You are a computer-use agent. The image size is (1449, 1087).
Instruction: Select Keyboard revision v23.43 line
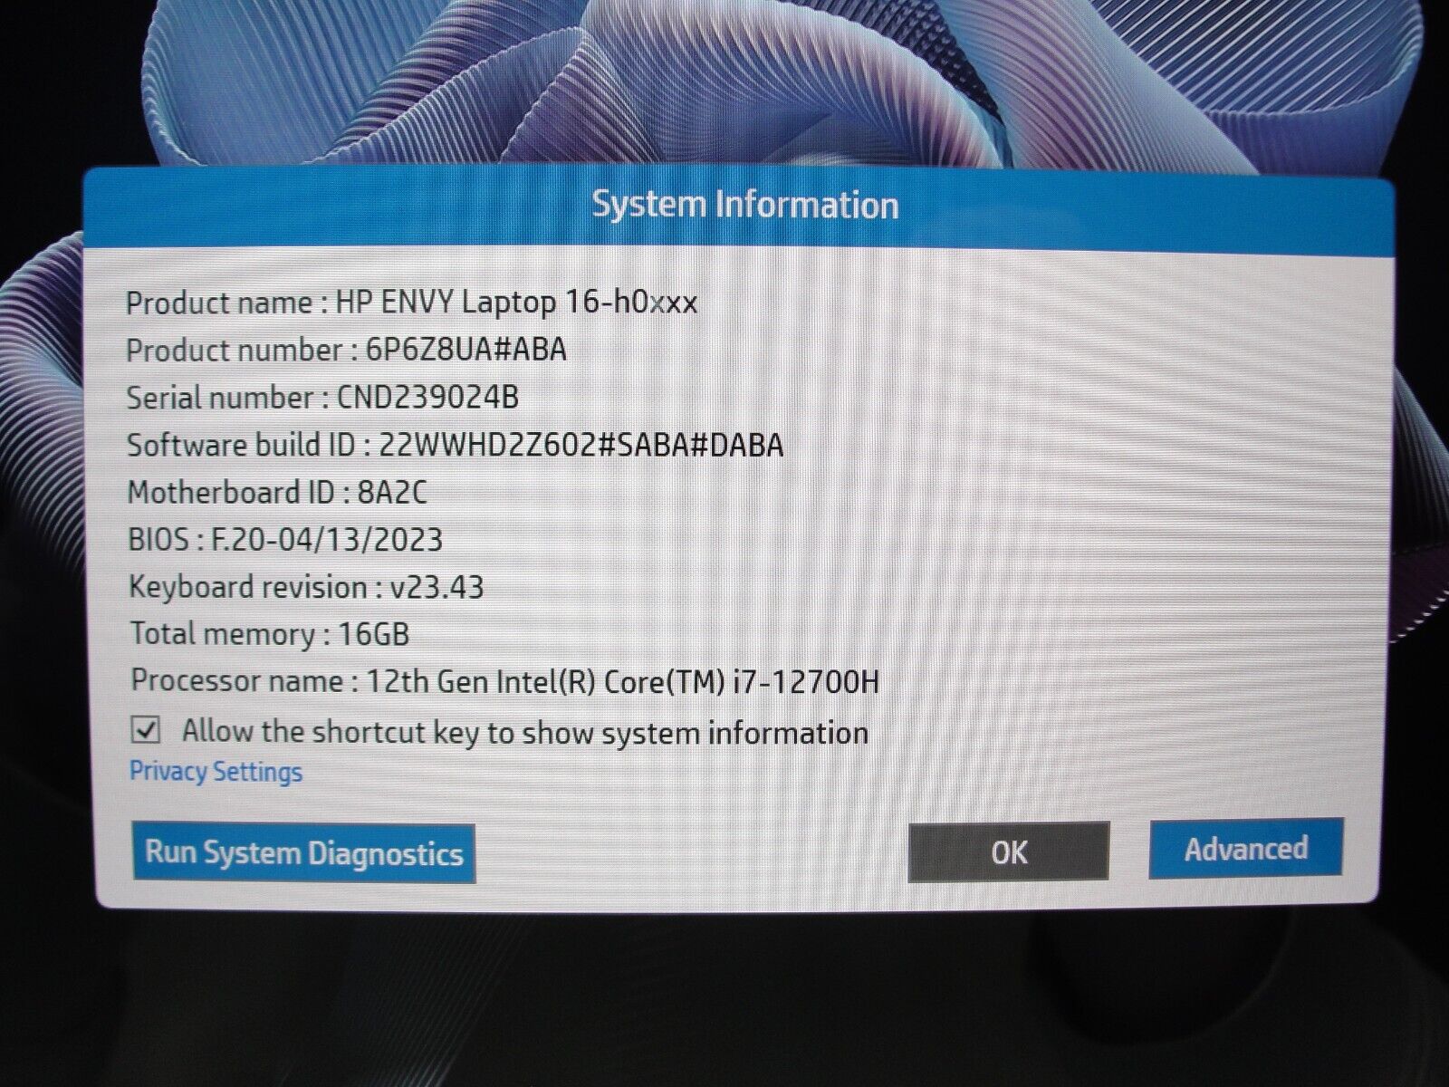click(306, 587)
